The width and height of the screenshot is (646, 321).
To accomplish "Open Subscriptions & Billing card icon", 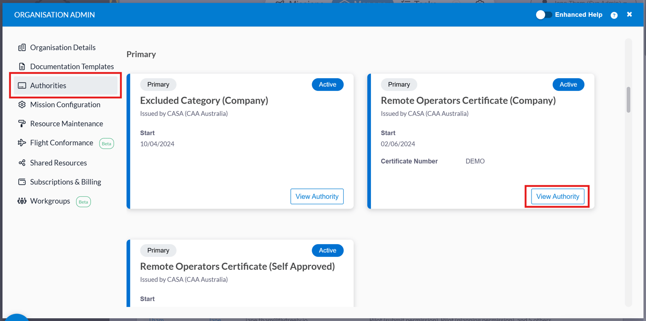I will [22, 182].
